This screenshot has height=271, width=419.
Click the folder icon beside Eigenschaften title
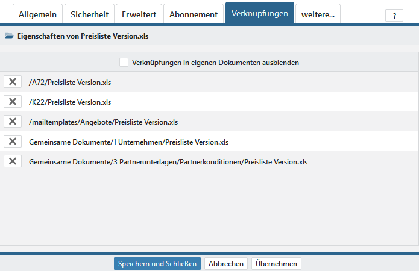coord(9,36)
